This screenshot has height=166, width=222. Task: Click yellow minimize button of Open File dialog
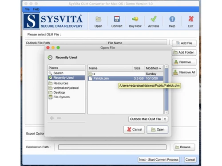point(53,48)
